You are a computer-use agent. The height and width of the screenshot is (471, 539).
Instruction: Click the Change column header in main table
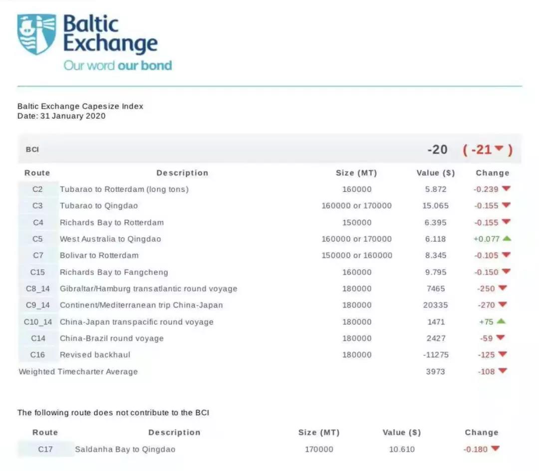[x=492, y=173]
